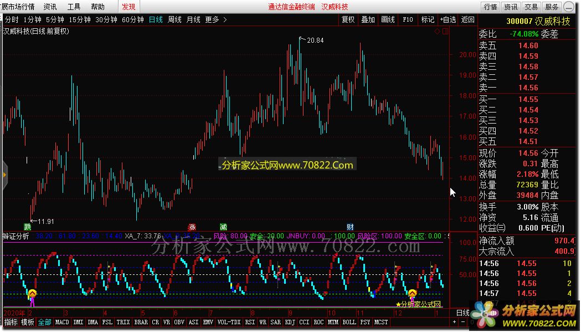
Task: Switch to the TRIX indicator
Action: [123, 322]
